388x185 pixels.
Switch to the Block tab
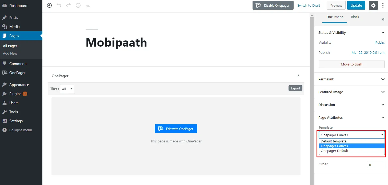click(355, 17)
